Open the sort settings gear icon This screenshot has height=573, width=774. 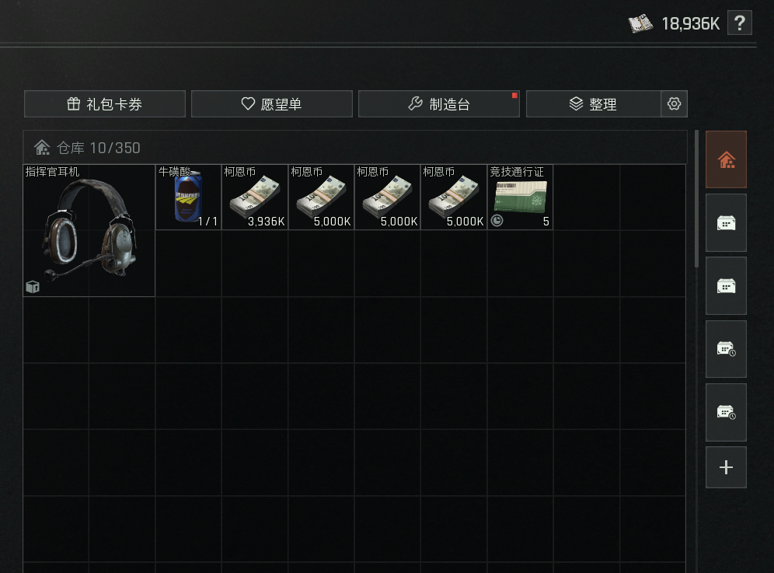tap(674, 103)
